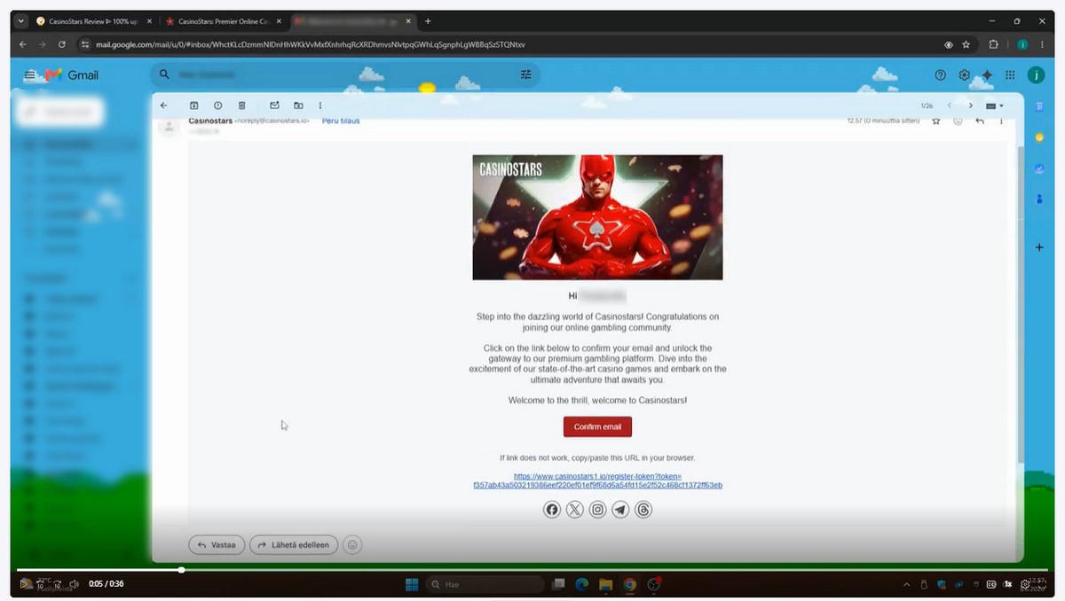Show hidden system tray icons chevron
Viewport: 1065px width, 601px height.
[x=906, y=584]
